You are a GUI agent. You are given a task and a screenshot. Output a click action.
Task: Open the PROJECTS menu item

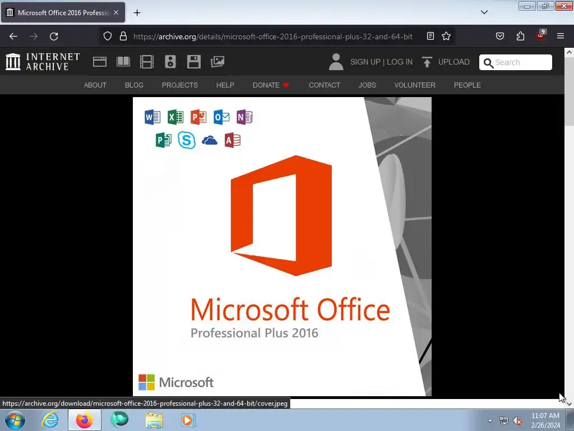pos(180,85)
